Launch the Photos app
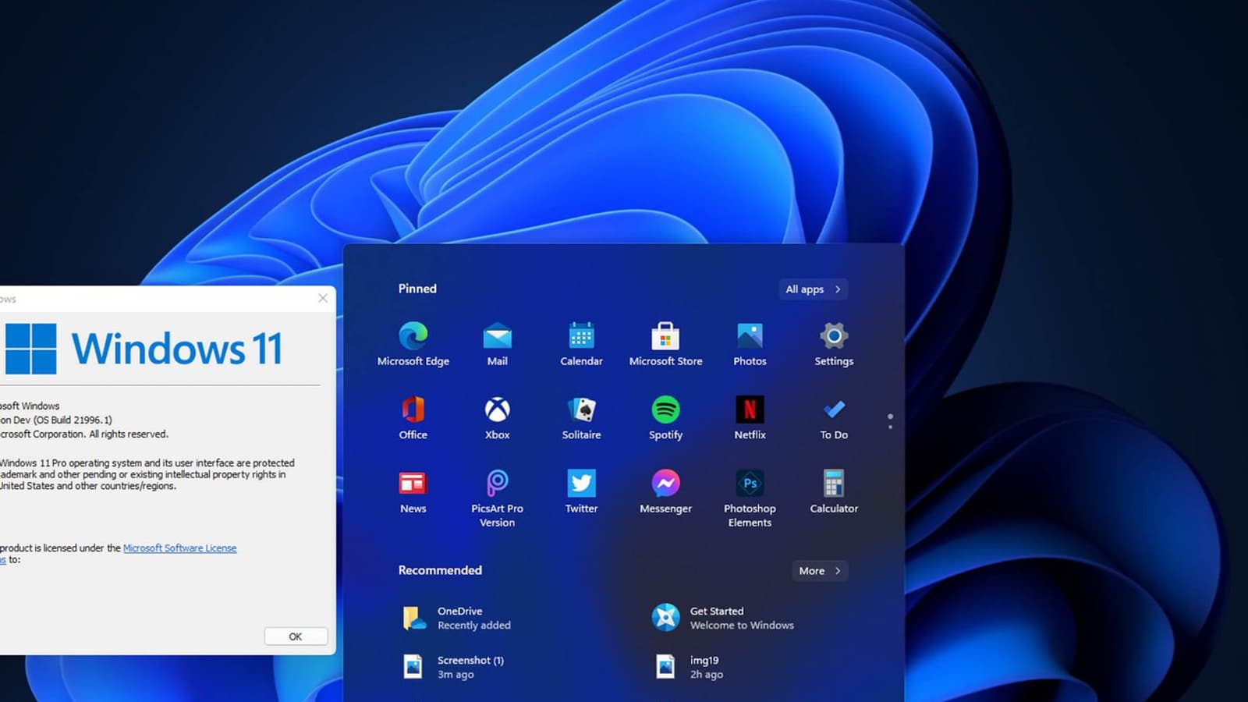Viewport: 1248px width, 702px height. tap(750, 343)
